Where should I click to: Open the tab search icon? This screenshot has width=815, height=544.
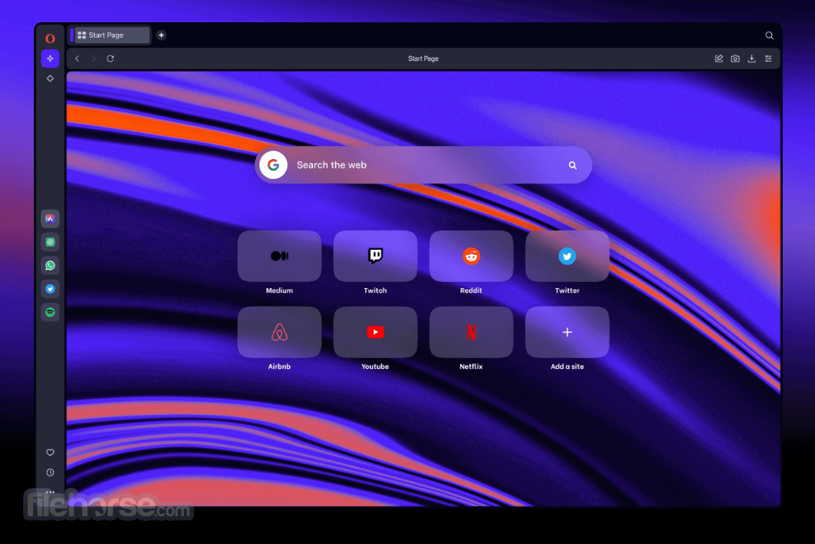(x=770, y=35)
